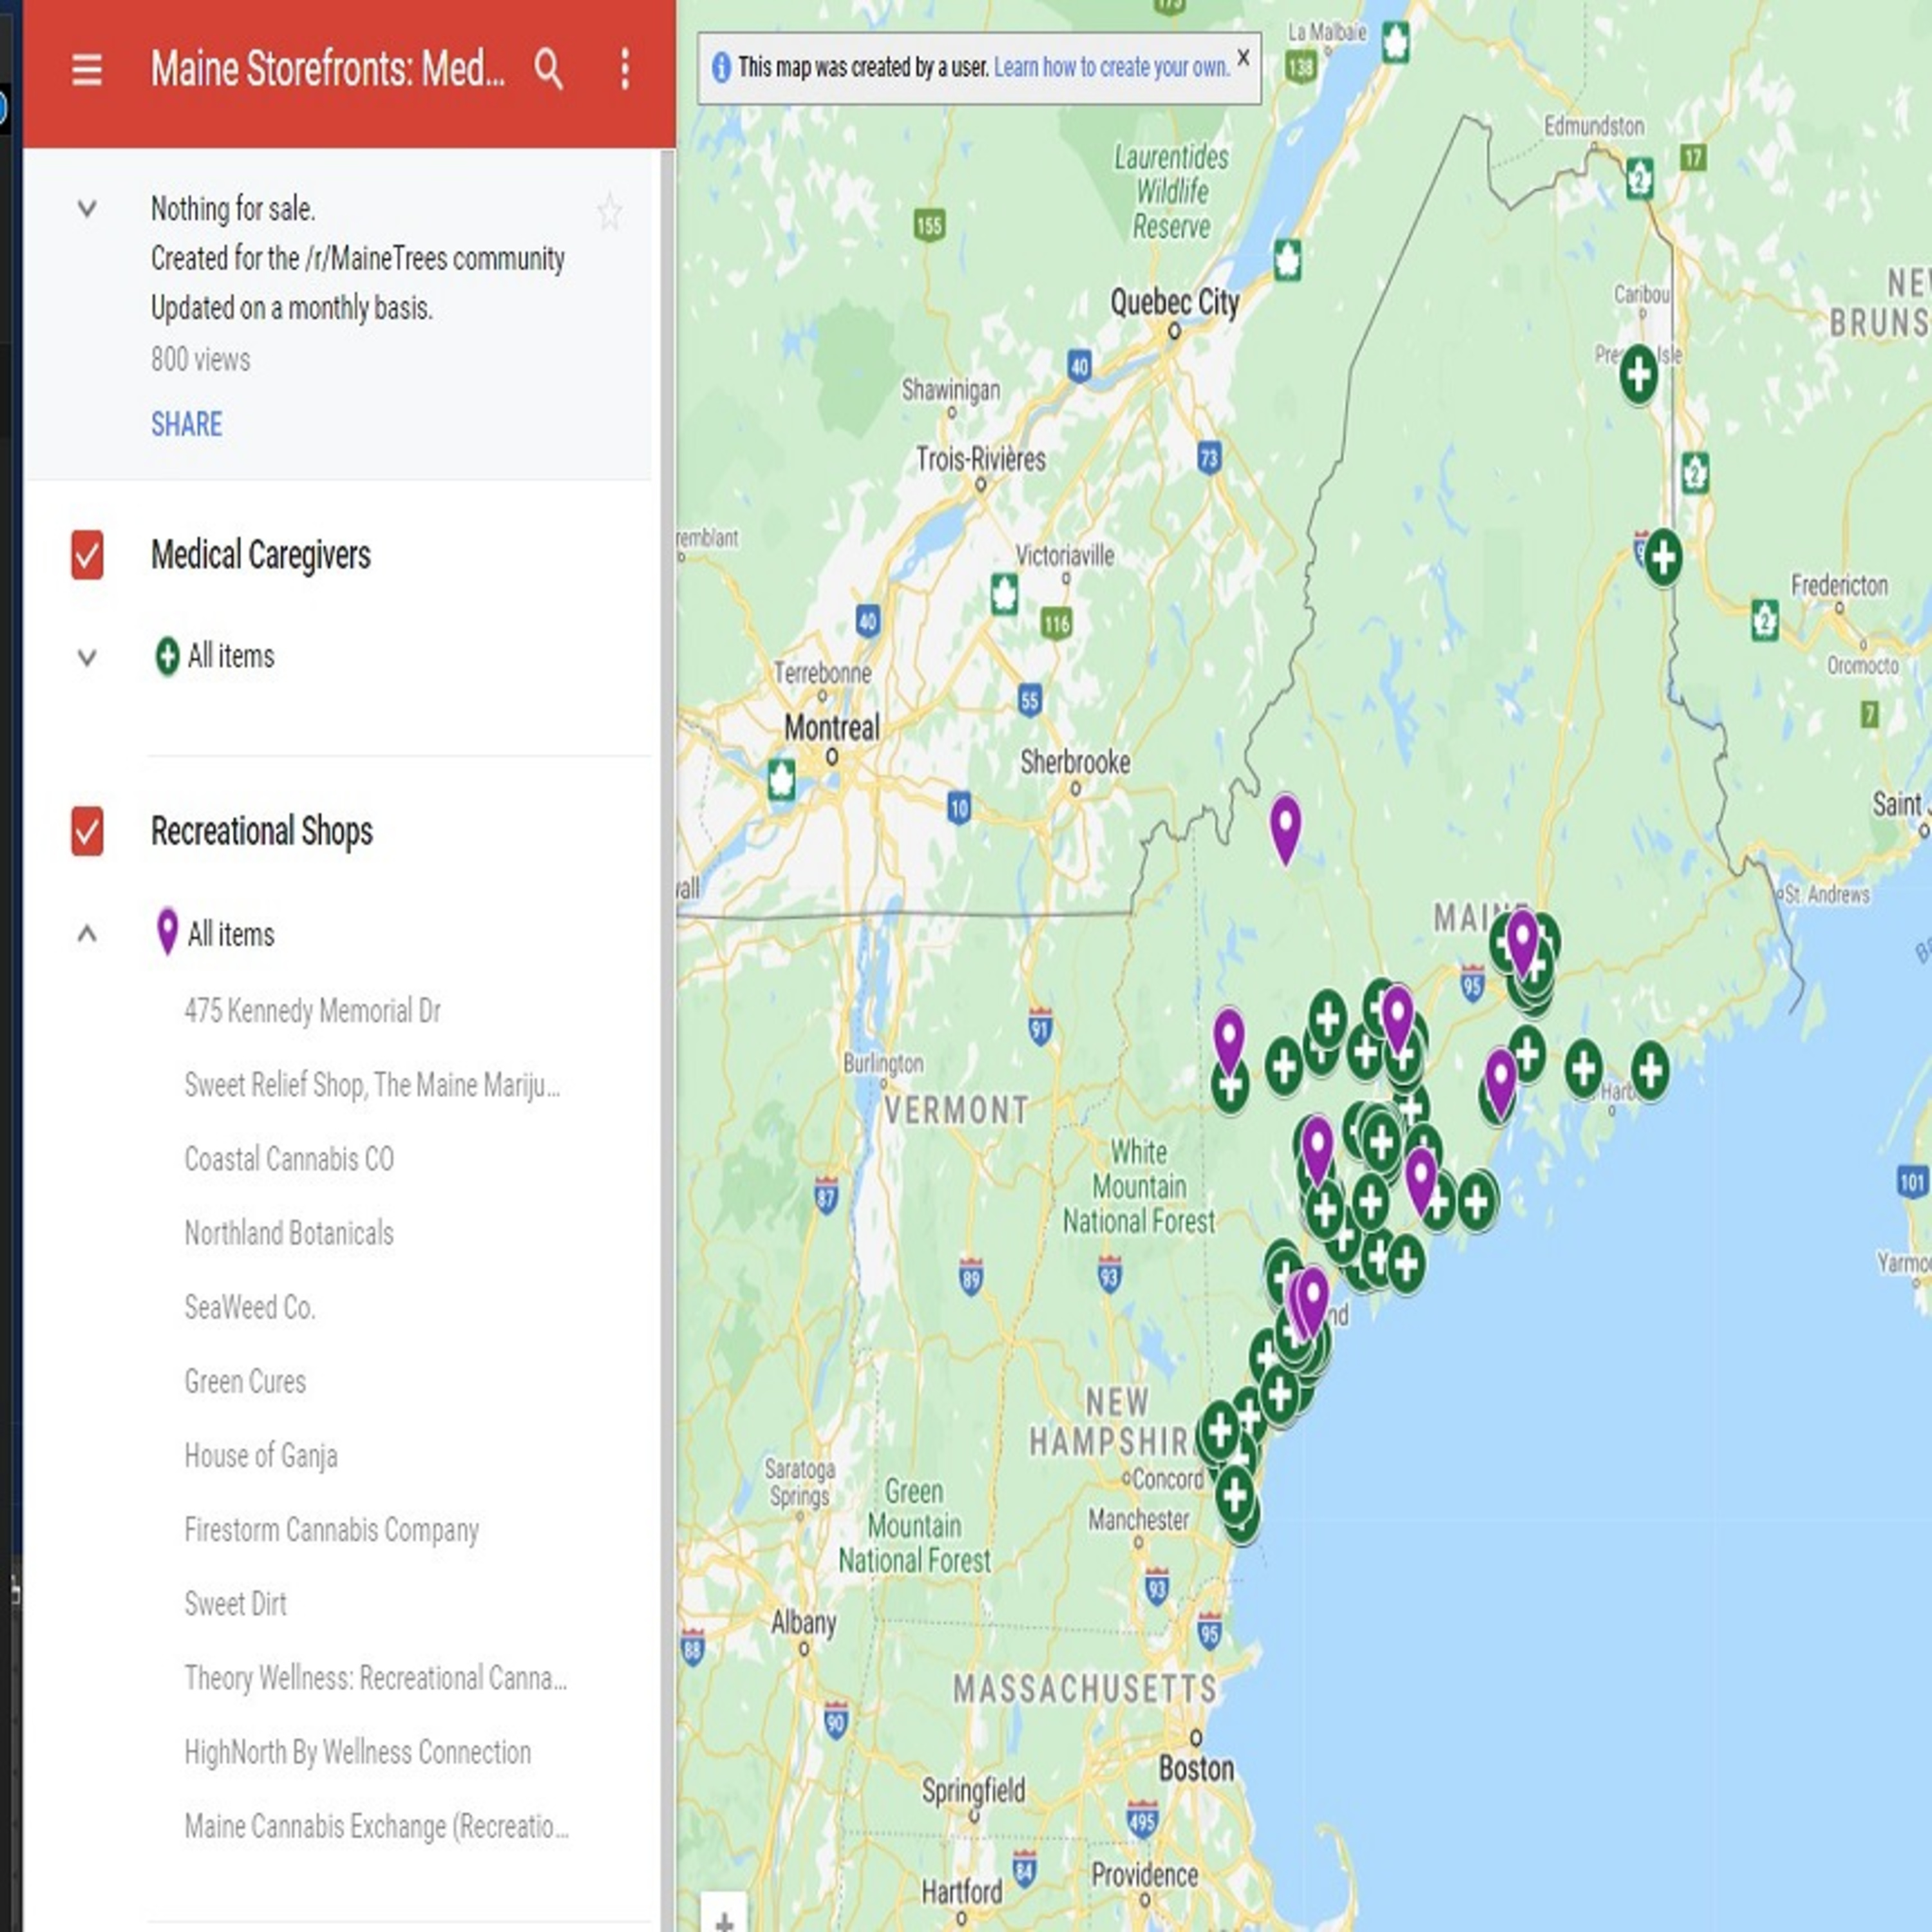Select Northland Botanicals in the list

pos(289,1233)
